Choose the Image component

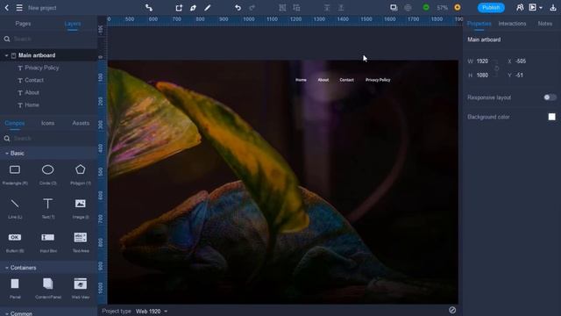pyautogui.click(x=80, y=209)
